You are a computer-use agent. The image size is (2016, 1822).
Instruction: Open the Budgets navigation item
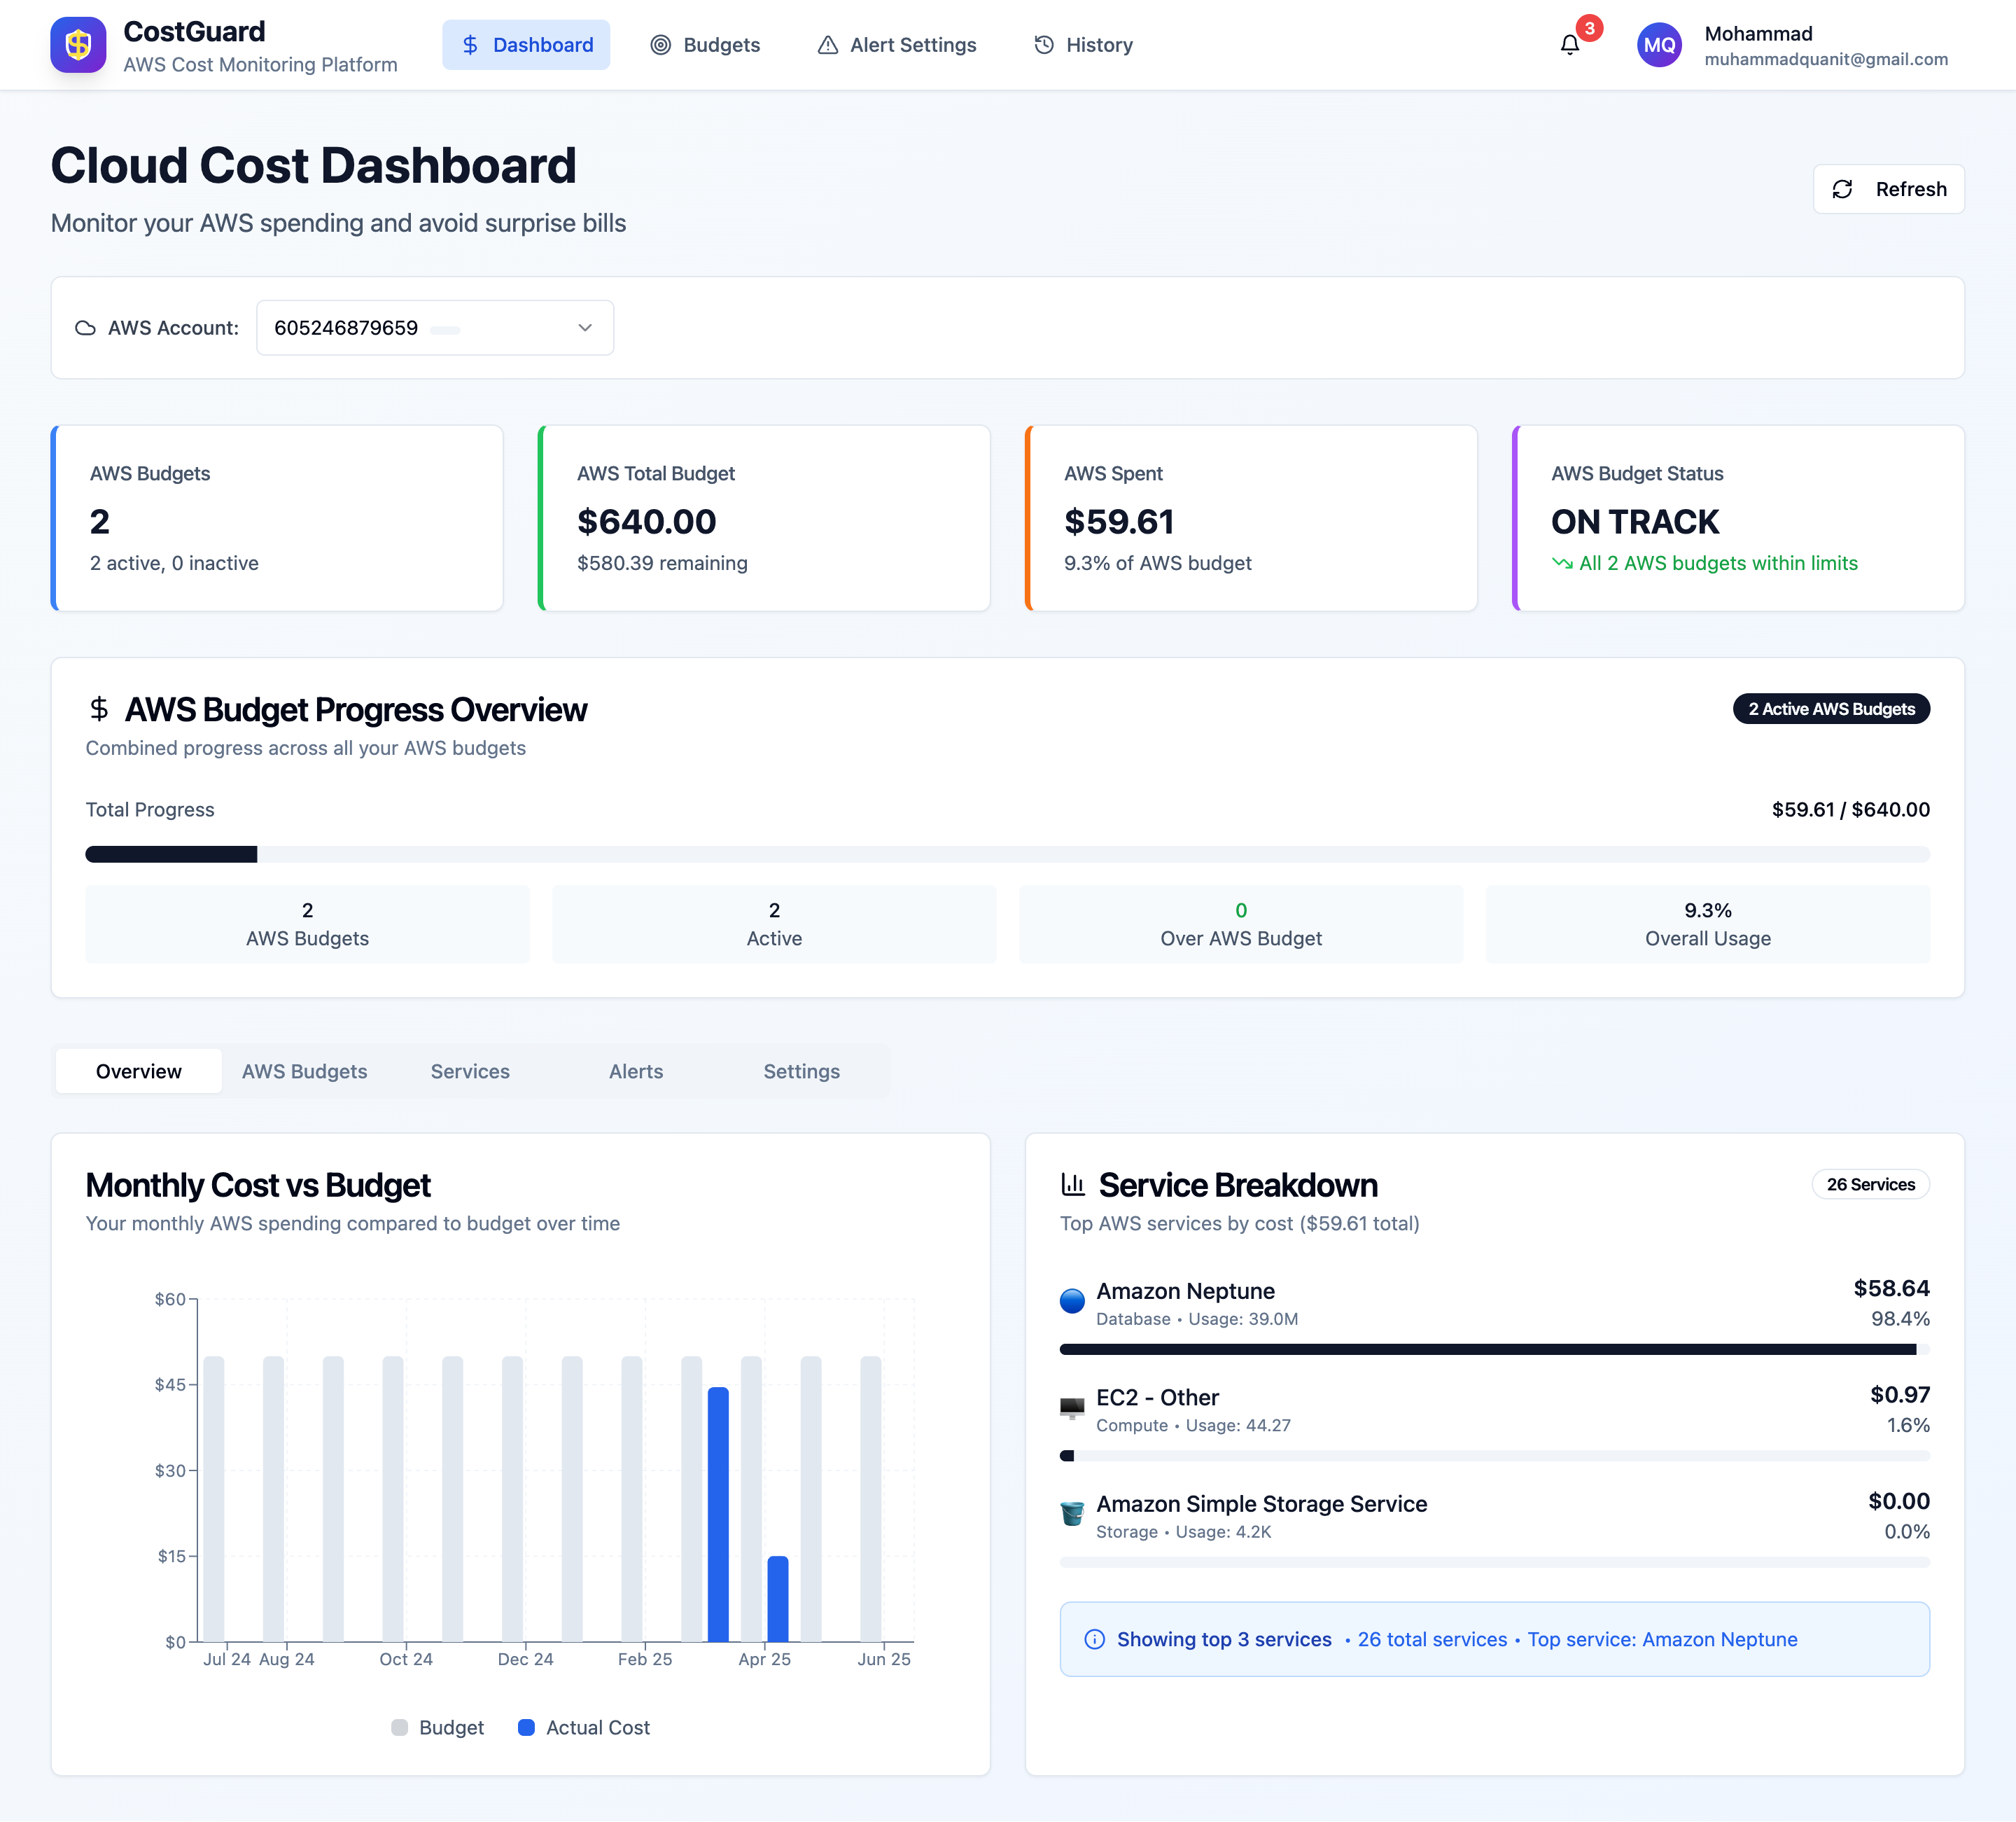705,45
